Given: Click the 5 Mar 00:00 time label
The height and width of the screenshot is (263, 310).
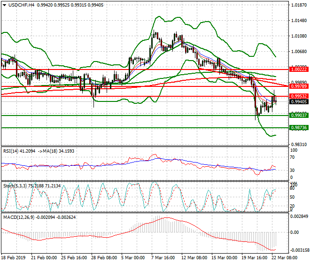Looking at the screenshot, I should click(x=133, y=258).
